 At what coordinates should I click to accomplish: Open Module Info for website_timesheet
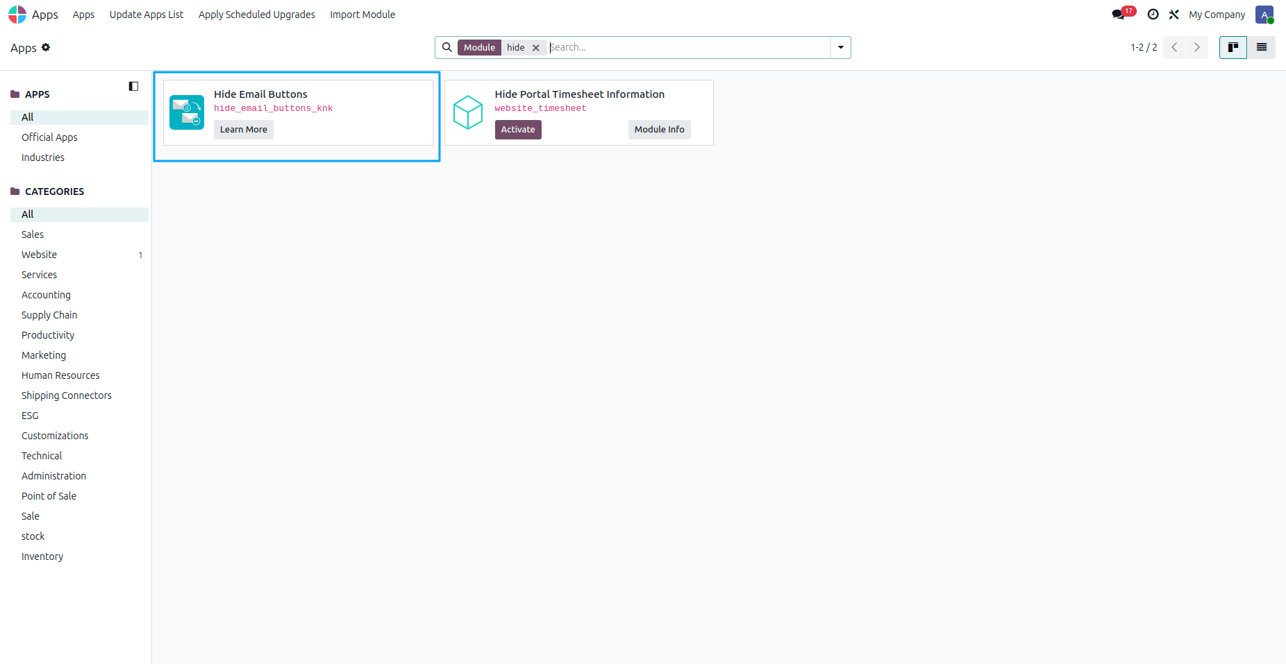point(660,130)
